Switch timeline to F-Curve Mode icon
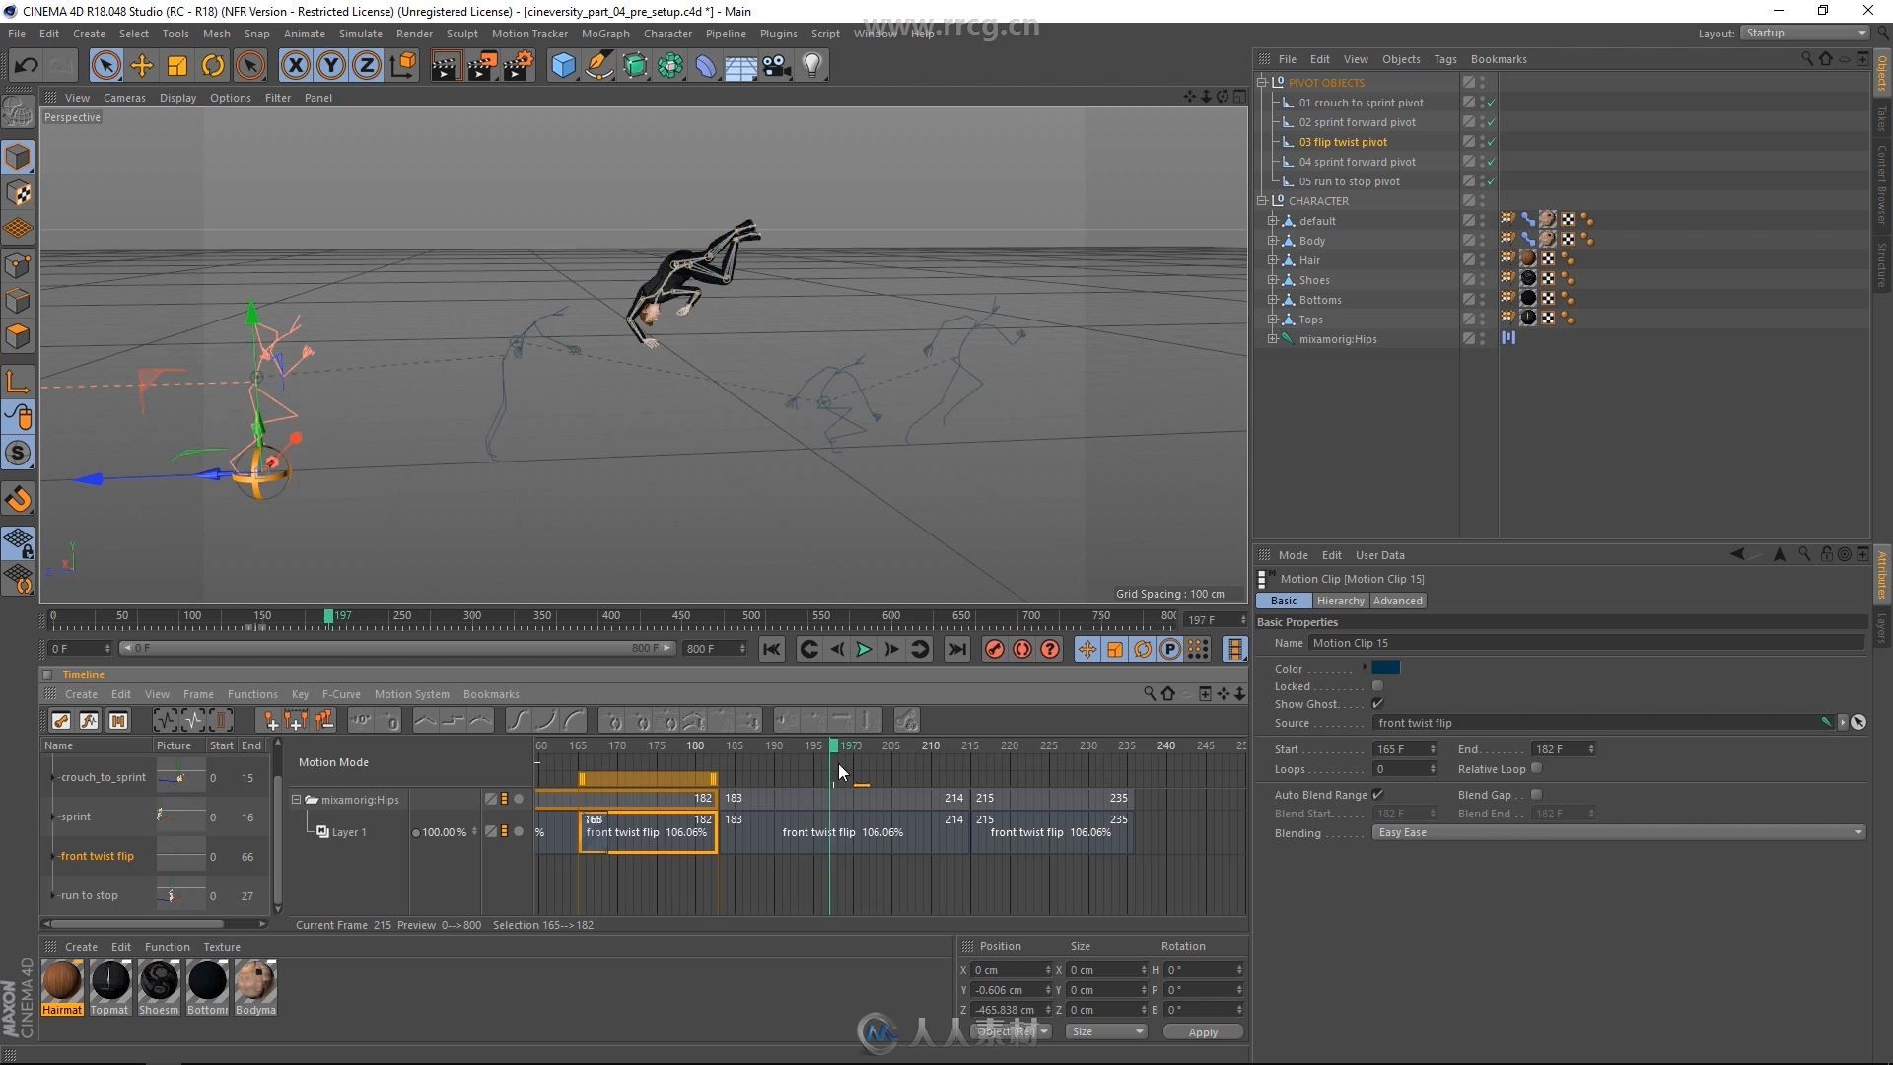The width and height of the screenshot is (1893, 1065). pyautogui.click(x=90, y=721)
